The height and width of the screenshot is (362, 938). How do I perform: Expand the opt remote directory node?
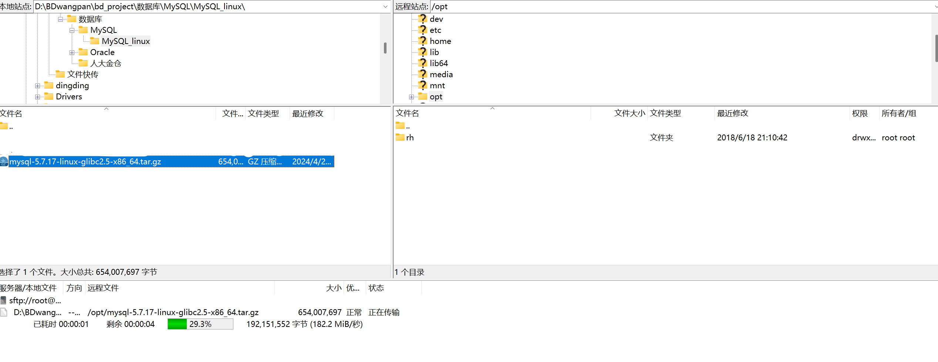pos(411,97)
